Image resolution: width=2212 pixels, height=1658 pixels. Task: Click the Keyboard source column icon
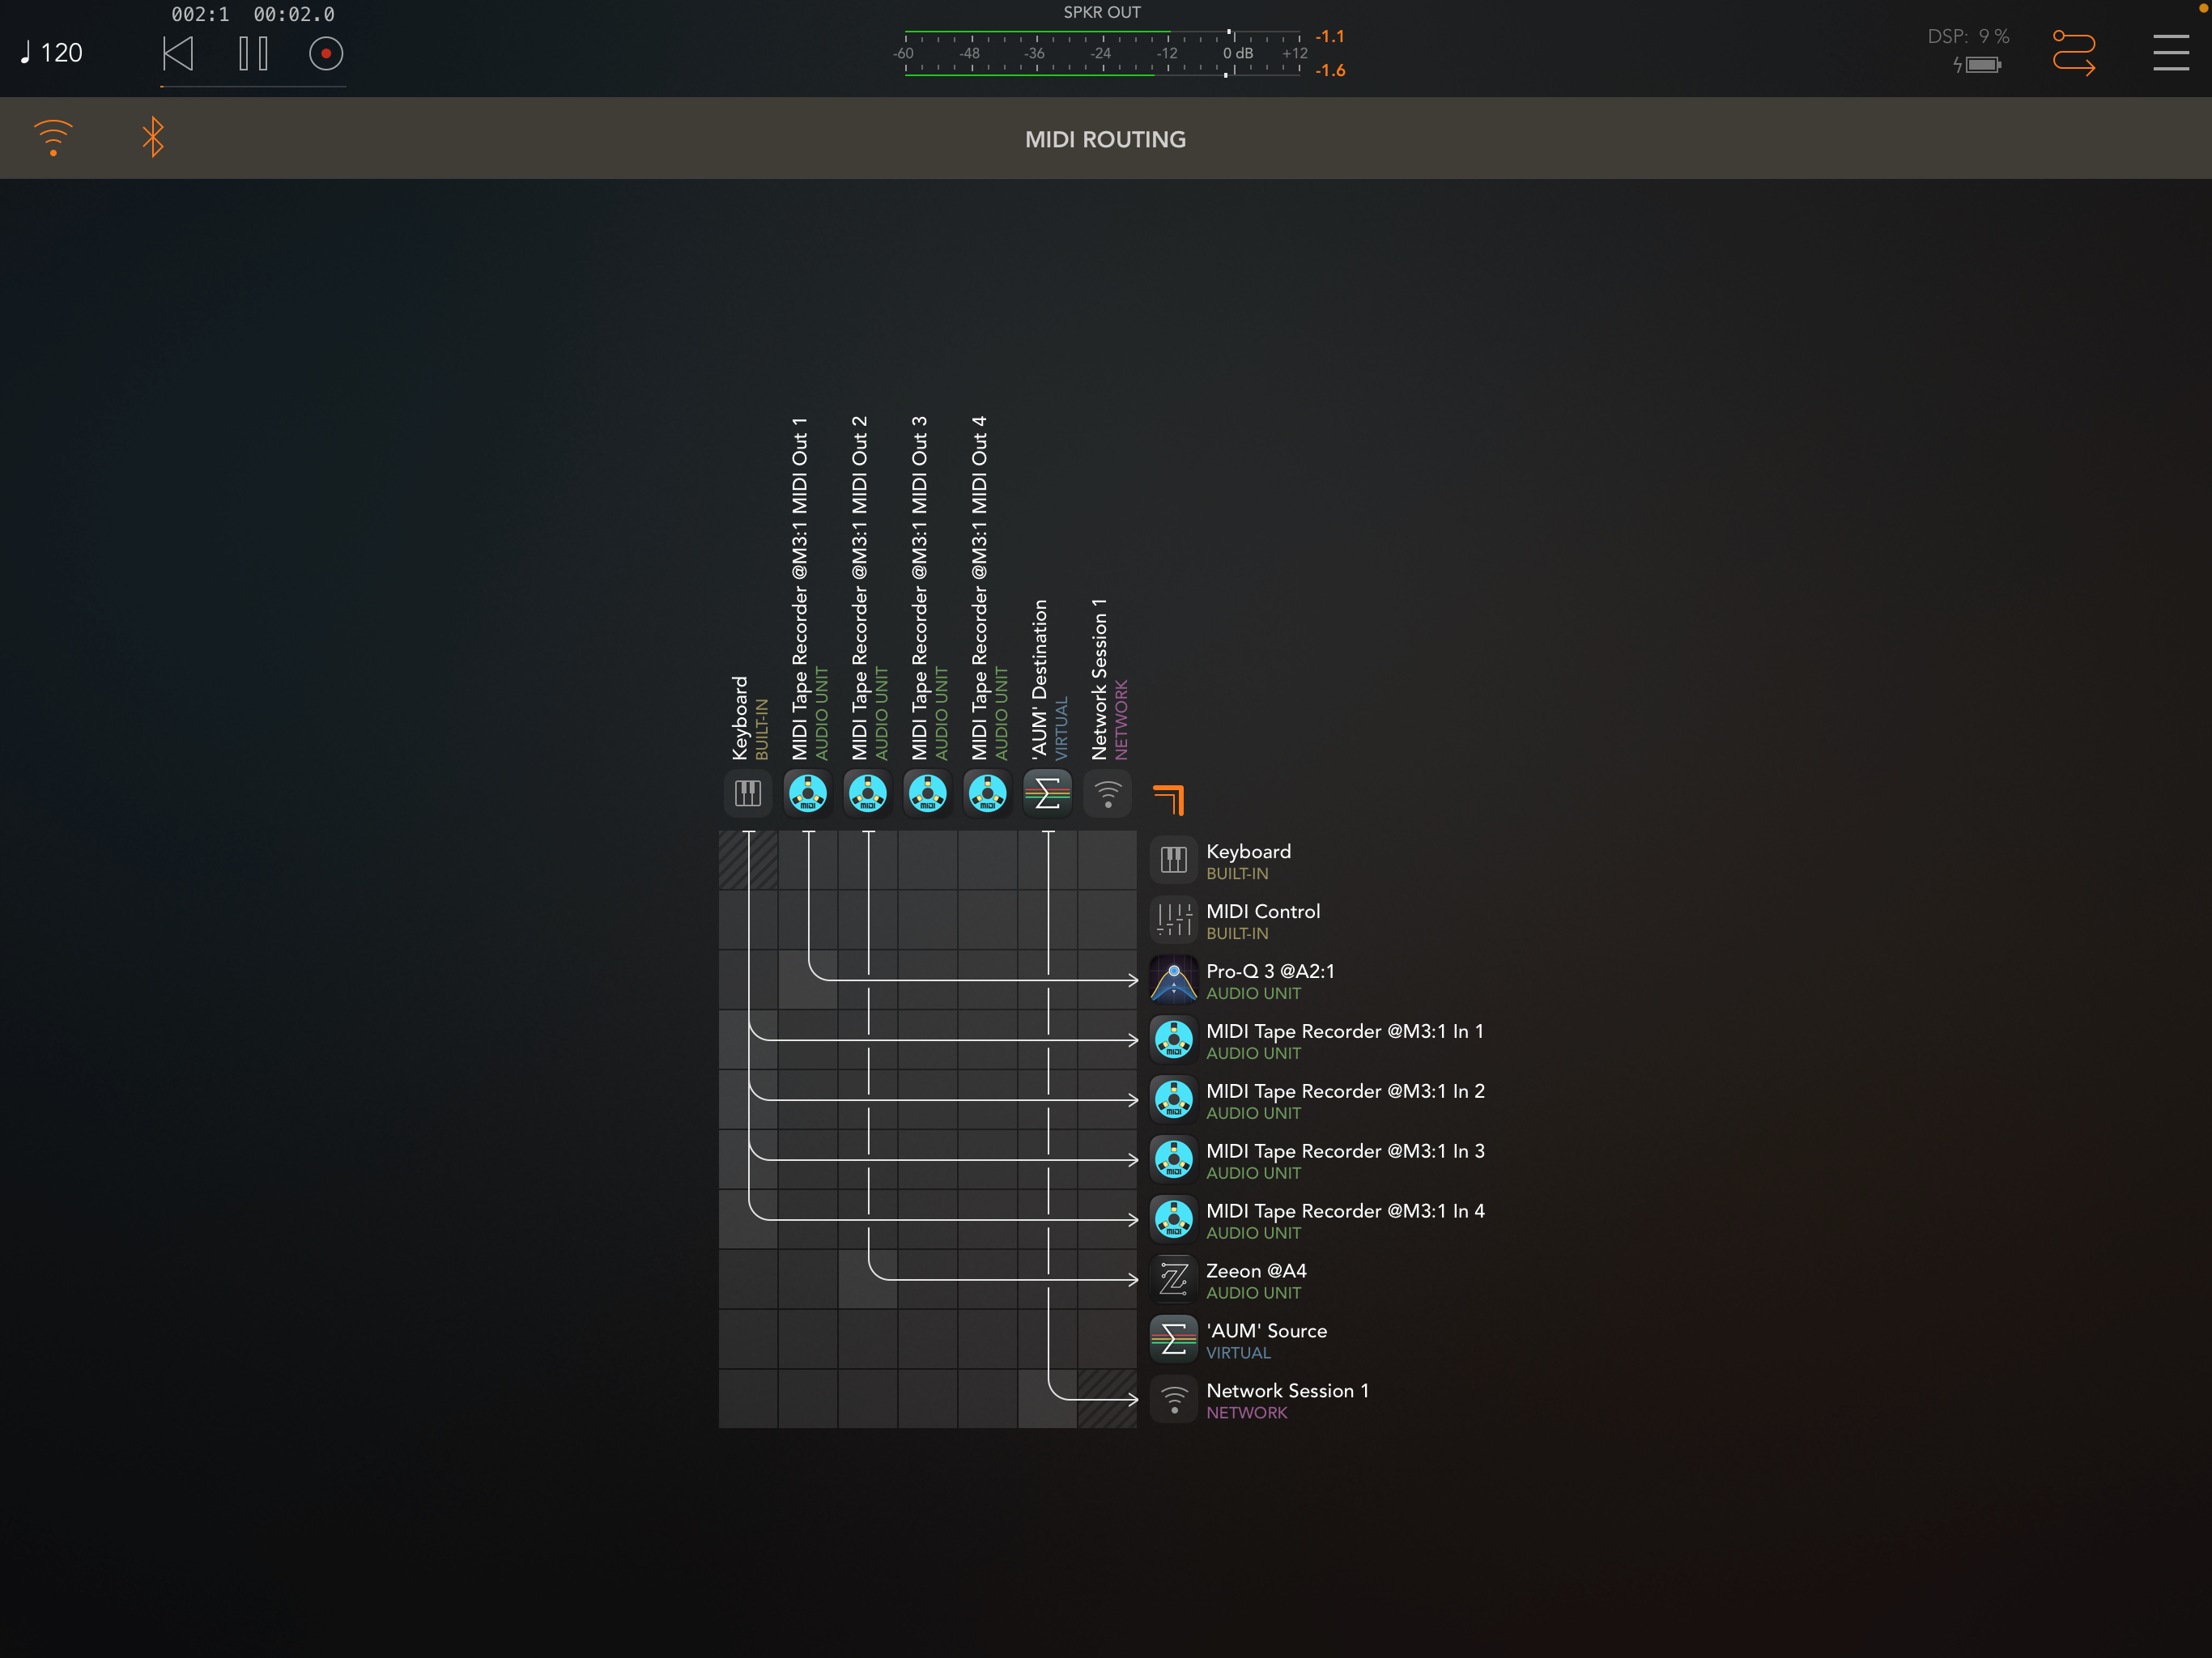(748, 794)
